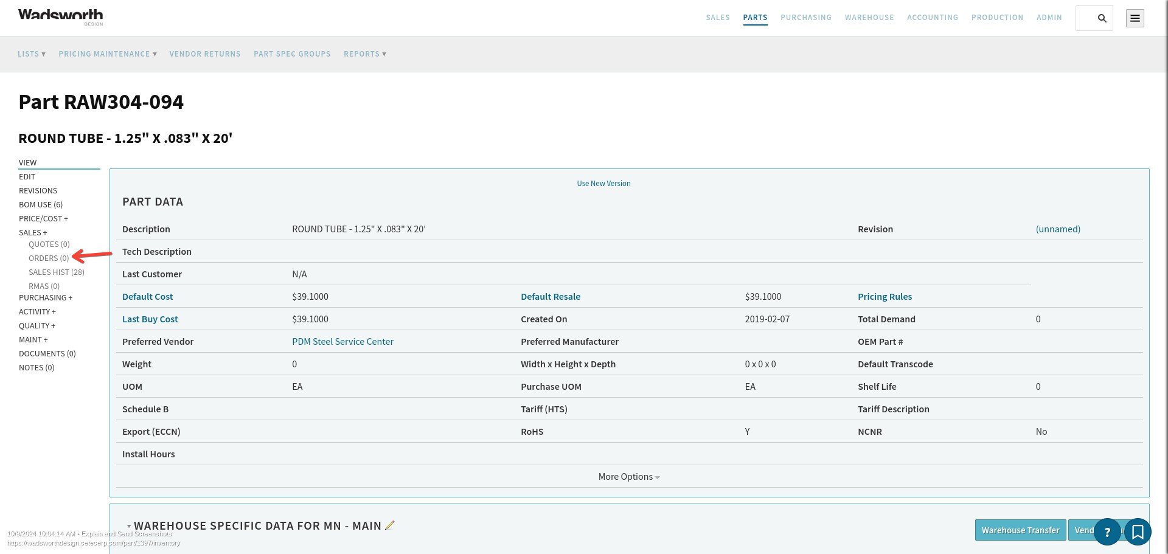Screen dimensions: 1168x554
Task: Click the Wadsworth Design logo
Action: click(x=61, y=17)
